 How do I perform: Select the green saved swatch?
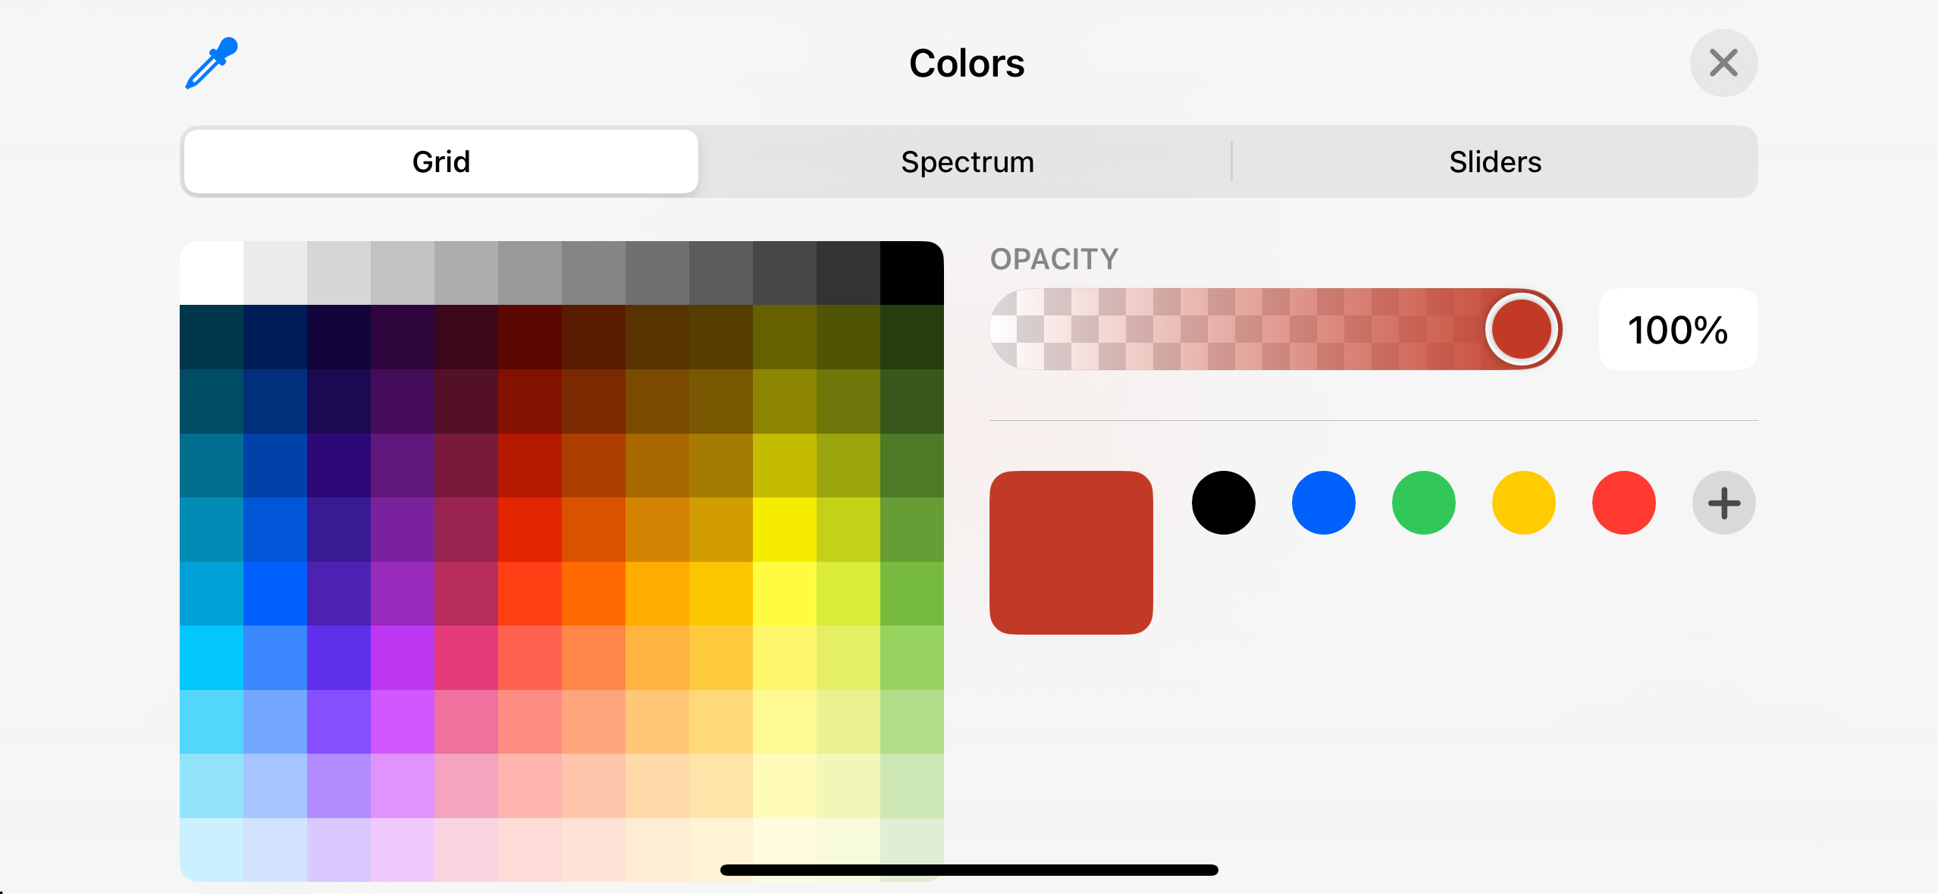pyautogui.click(x=1423, y=503)
